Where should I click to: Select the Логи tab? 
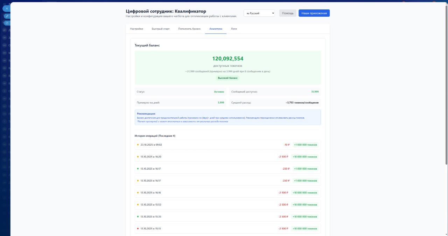(234, 29)
